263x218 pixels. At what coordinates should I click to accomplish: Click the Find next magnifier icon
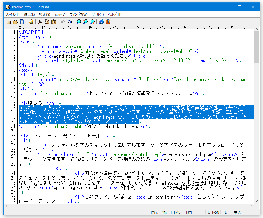[92, 22]
